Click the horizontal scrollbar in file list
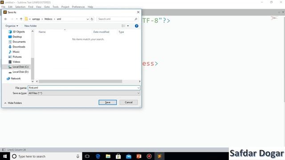Viewport: 285px width, 160px height. (x=80, y=81)
